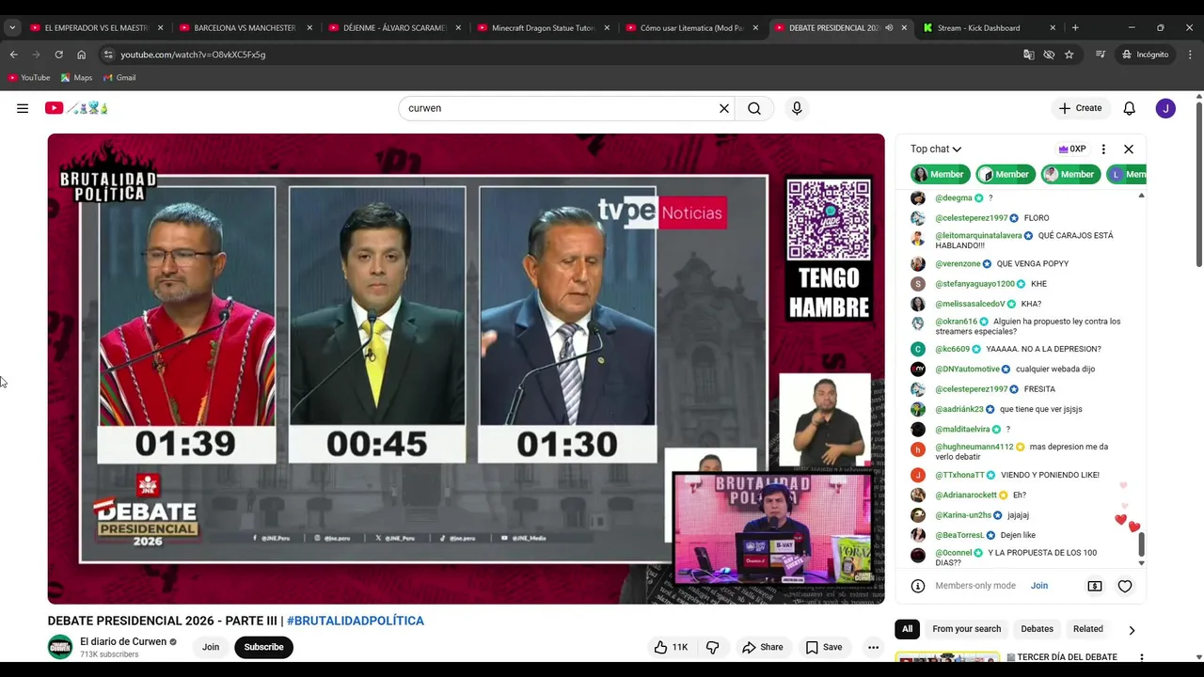Open Gmail bookmark in bookmarks bar
The image size is (1204, 677).
119,78
